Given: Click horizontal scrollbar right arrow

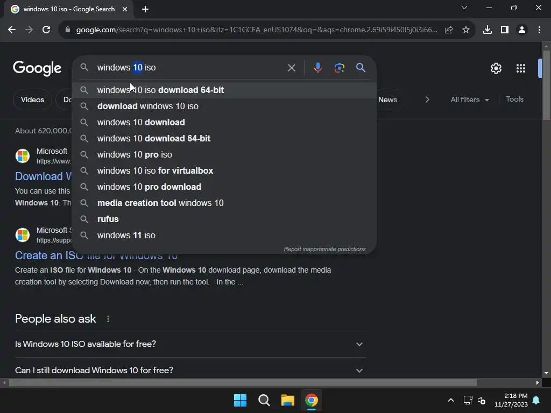Looking at the screenshot, I should (538, 383).
